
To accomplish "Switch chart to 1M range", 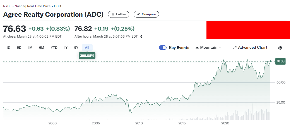I will [30, 48].
